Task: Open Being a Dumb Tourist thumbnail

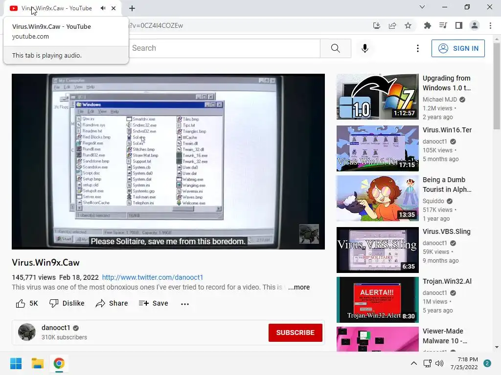Action: (377, 198)
